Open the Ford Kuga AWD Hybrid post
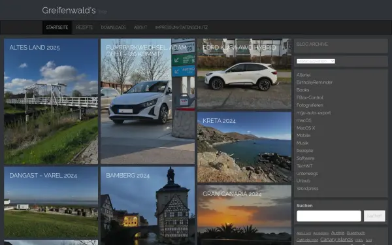392x245 pixels. point(244,74)
